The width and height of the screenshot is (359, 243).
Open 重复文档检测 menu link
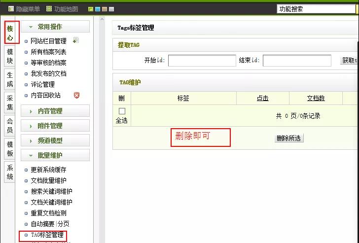coord(48,213)
